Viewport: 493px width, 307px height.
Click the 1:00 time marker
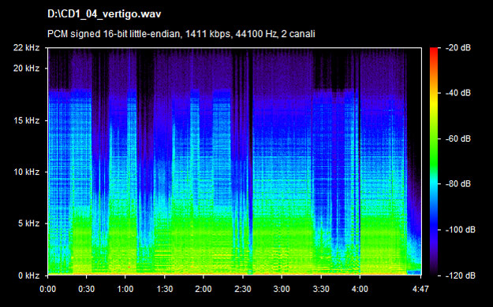coord(125,289)
